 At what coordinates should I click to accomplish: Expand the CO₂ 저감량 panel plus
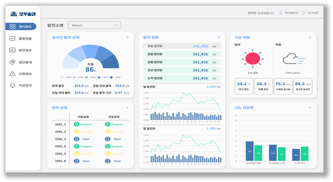coord(310,108)
